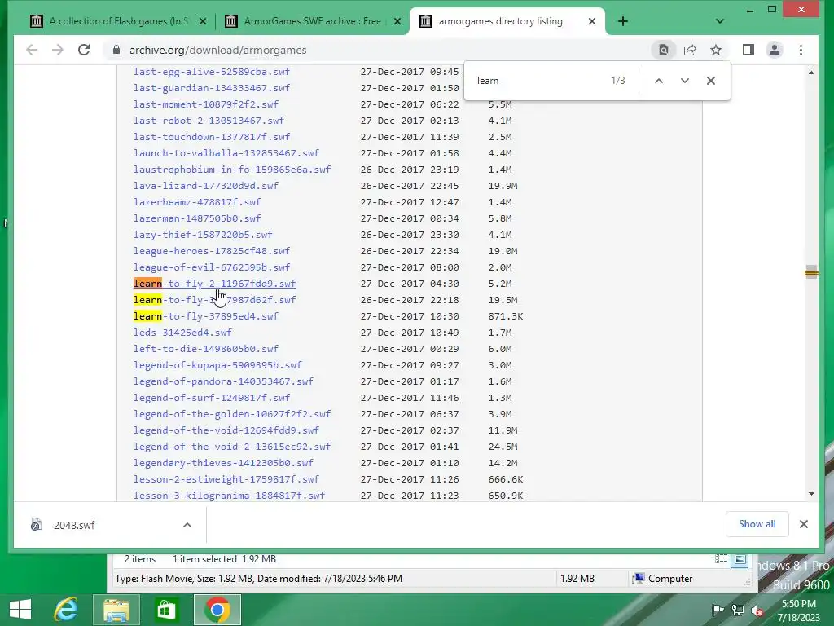
Task: Open last-robot-2-130513467.swf link
Action: (x=208, y=121)
